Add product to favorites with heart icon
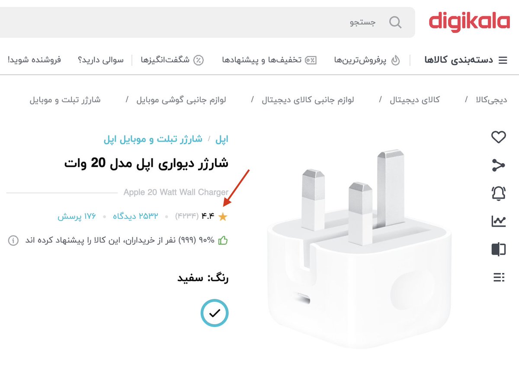This screenshot has height=376, width=519. point(499,138)
